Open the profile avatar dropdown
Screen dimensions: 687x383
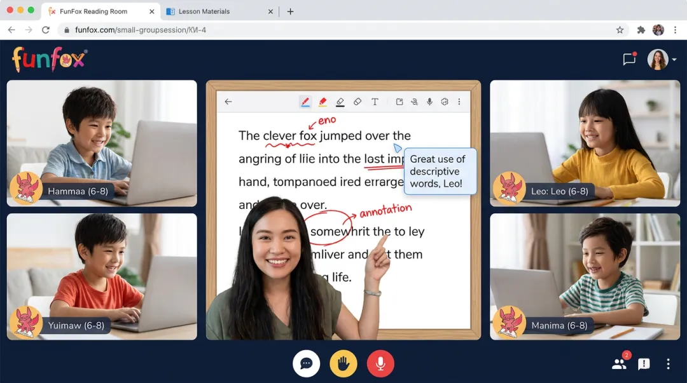(x=662, y=59)
